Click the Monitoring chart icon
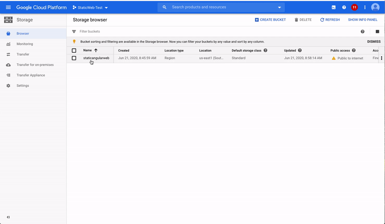Screen dimensions: 385x224 [8, 44]
